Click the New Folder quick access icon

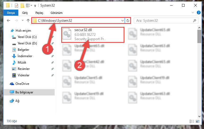[x=22, y=6]
